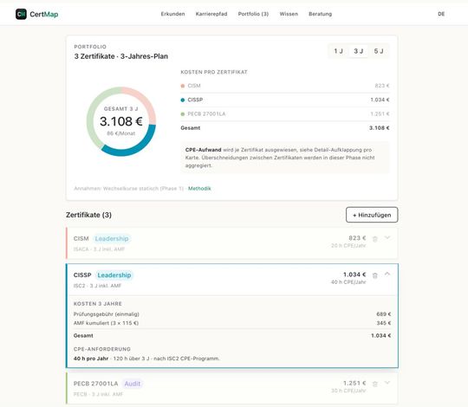Open the Methodik link
This screenshot has height=407, width=468.
point(199,189)
